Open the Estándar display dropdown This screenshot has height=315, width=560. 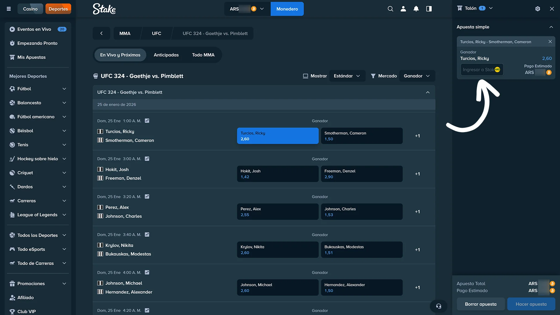click(x=347, y=76)
